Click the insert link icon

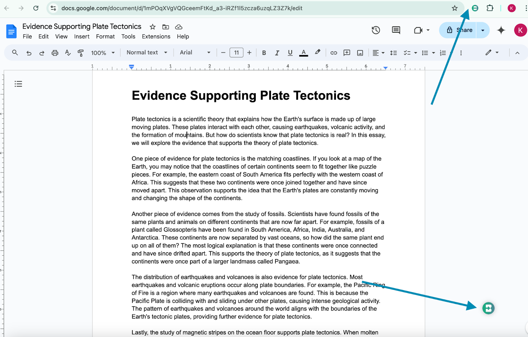coord(334,53)
